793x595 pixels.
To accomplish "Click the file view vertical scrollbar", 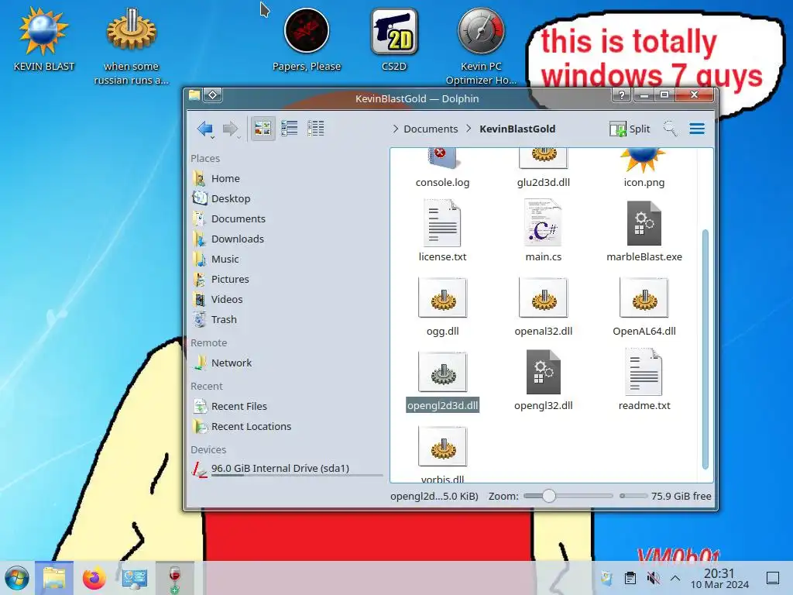I will [705, 349].
